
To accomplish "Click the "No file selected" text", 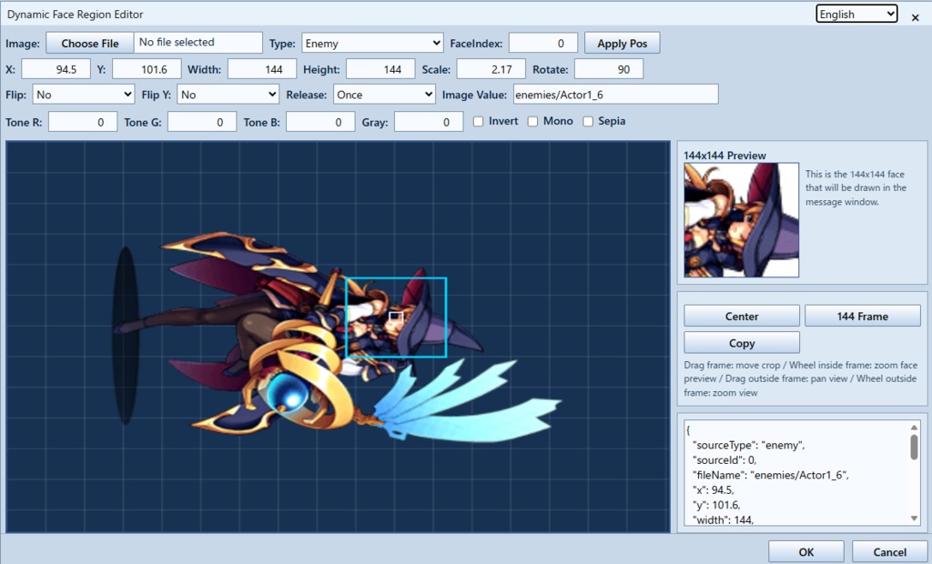I will click(177, 42).
